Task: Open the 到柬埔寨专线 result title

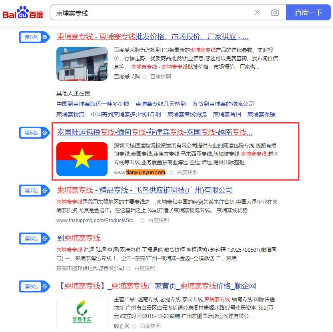Action: [79, 238]
